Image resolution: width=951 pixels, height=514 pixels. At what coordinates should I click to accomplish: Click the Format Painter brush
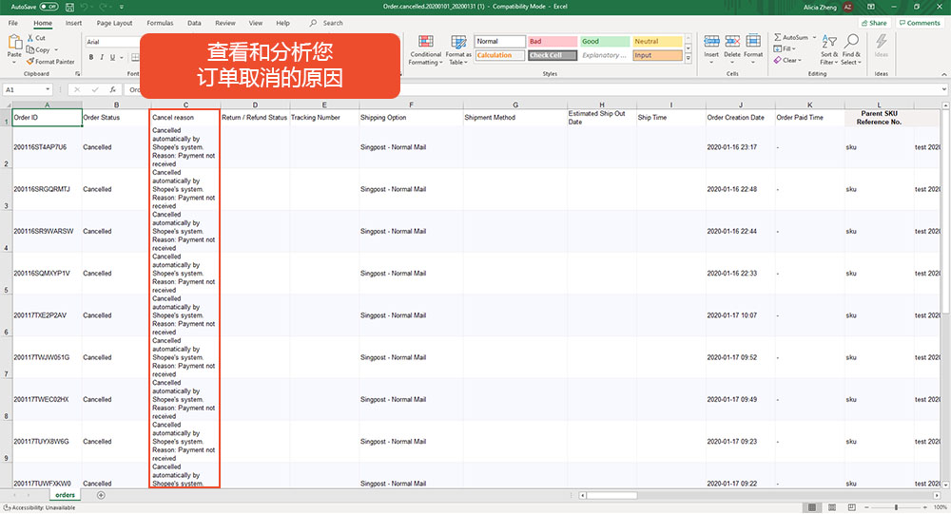pos(30,61)
